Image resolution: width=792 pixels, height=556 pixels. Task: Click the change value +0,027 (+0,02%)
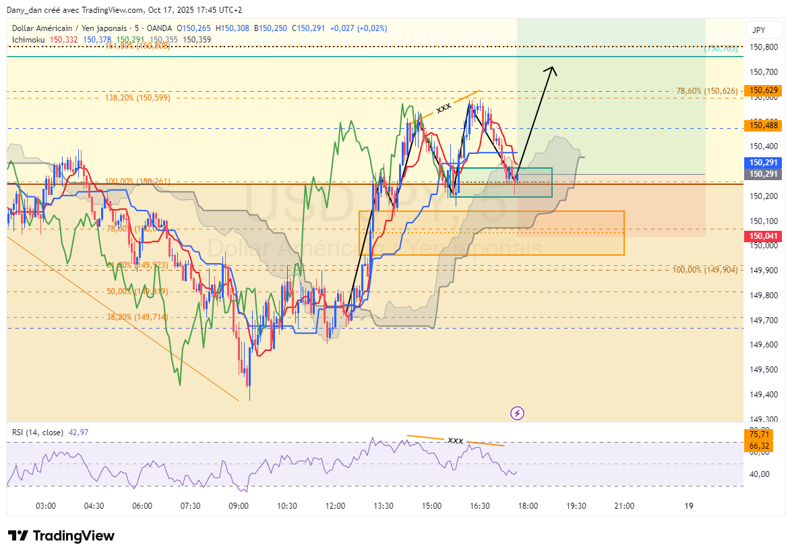pyautogui.click(x=359, y=28)
